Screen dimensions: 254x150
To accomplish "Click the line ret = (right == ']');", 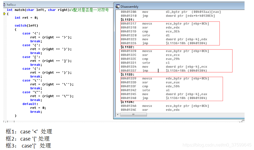I will point(51,61).
